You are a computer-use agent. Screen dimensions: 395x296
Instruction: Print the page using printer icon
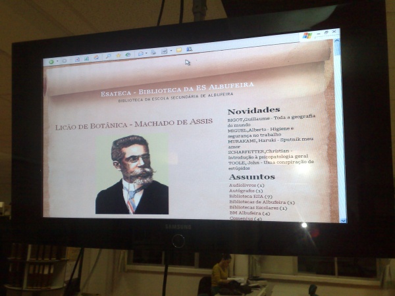[153, 53]
